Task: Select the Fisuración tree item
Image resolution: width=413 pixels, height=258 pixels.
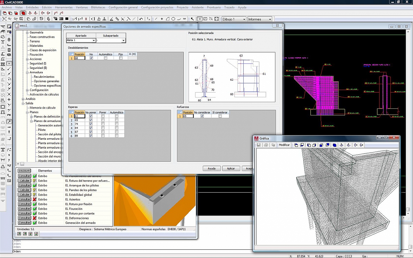Action: click(x=36, y=55)
